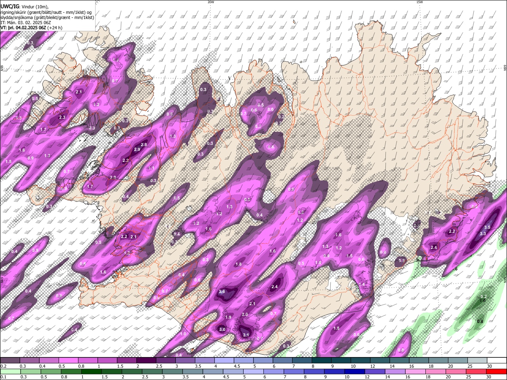Click the navy blue bottom-row swatch between 10 and 12
This screenshot has height=380, width=507.
tap(355, 371)
